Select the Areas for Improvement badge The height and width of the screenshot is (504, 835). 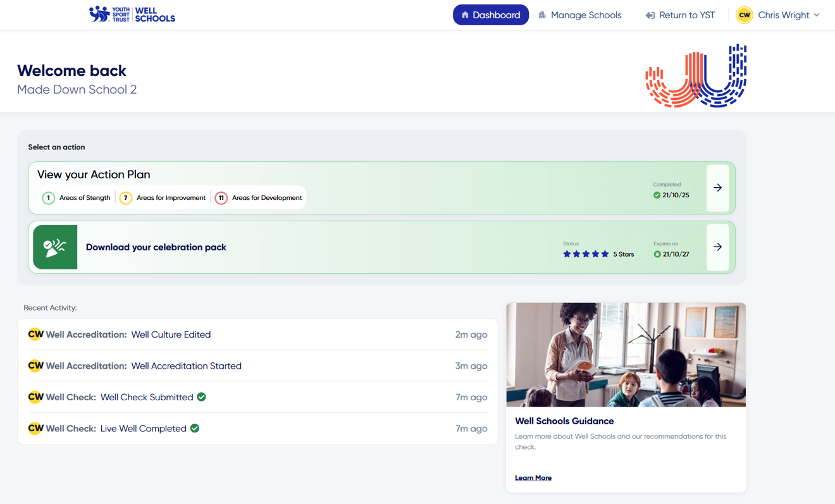click(x=163, y=198)
